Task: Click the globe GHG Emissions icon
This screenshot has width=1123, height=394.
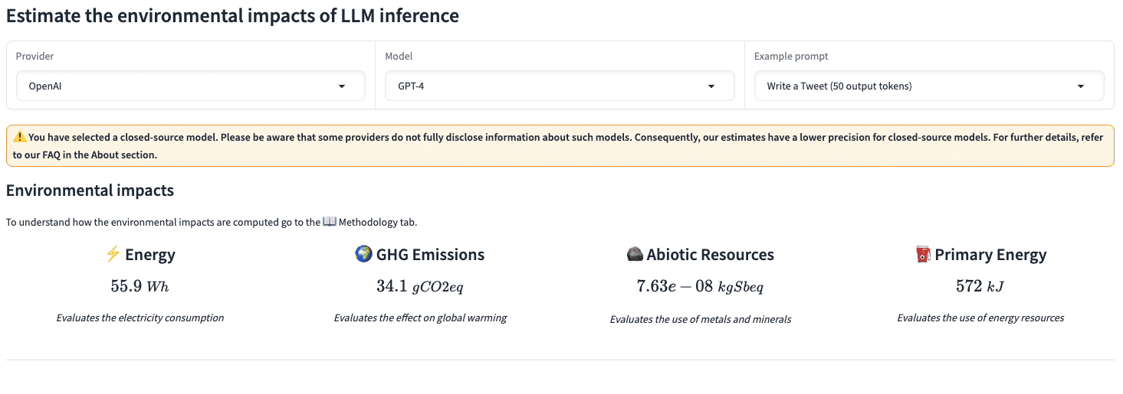Action: coord(363,254)
